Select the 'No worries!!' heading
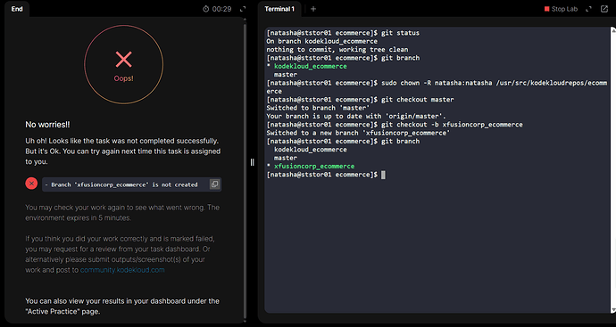The height and width of the screenshot is (327, 616). tap(48, 125)
